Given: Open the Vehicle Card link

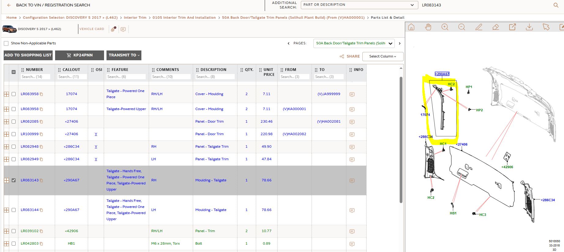Looking at the screenshot, I should pyautogui.click(x=92, y=29).
